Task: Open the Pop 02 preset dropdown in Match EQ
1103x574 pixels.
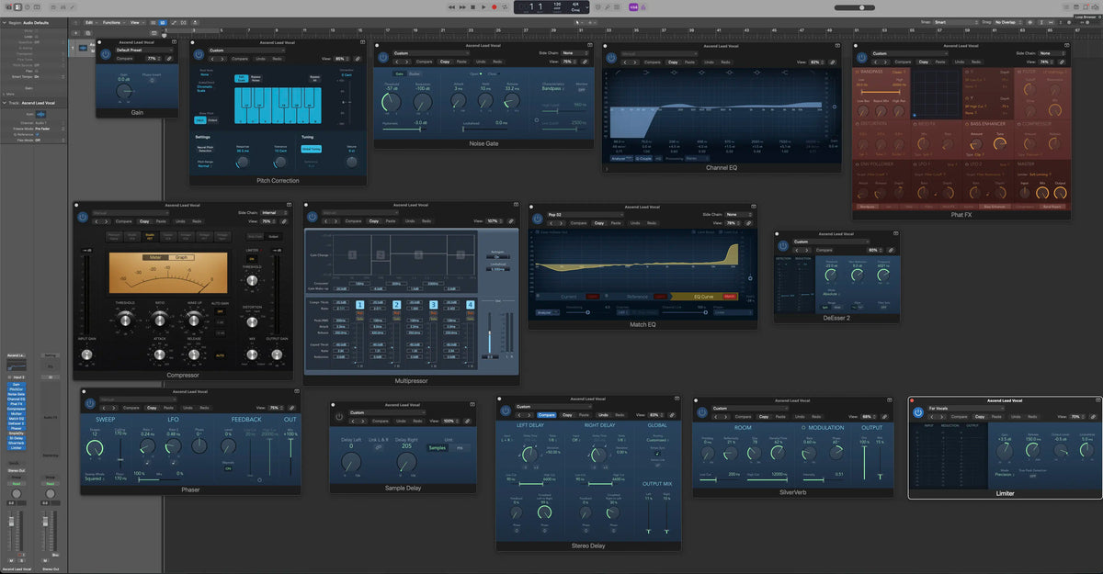Action: tap(586, 214)
